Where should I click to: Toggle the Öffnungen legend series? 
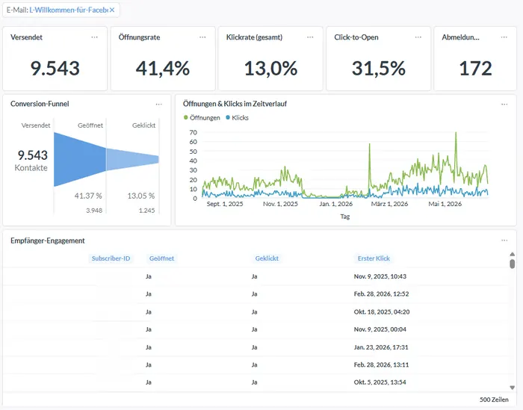202,118
